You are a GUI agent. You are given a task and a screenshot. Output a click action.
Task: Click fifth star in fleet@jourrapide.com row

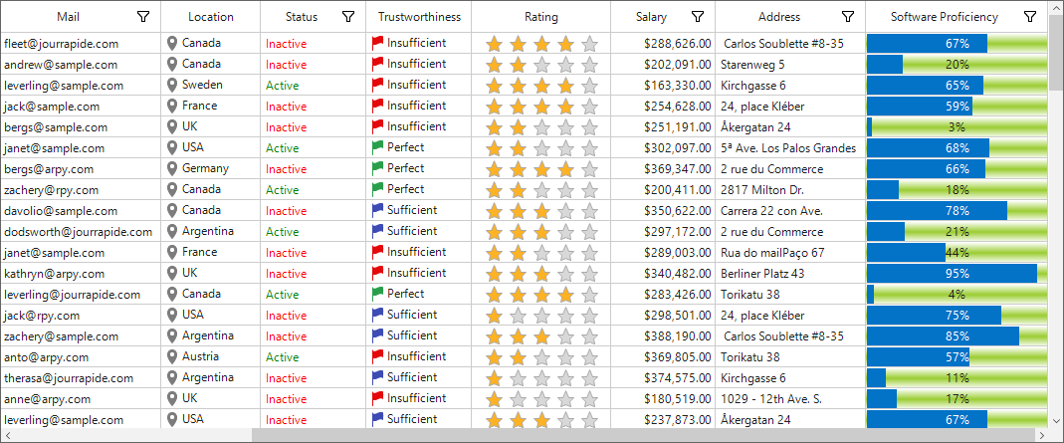[x=589, y=45]
